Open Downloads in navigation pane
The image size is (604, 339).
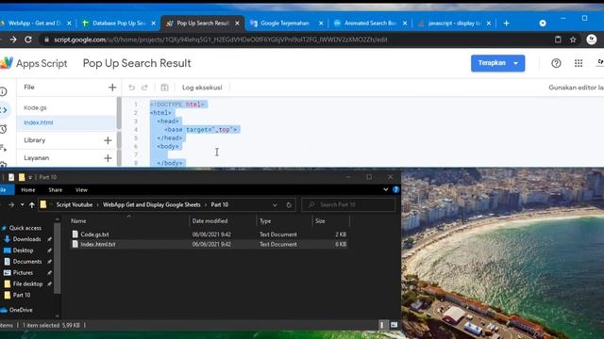26,239
